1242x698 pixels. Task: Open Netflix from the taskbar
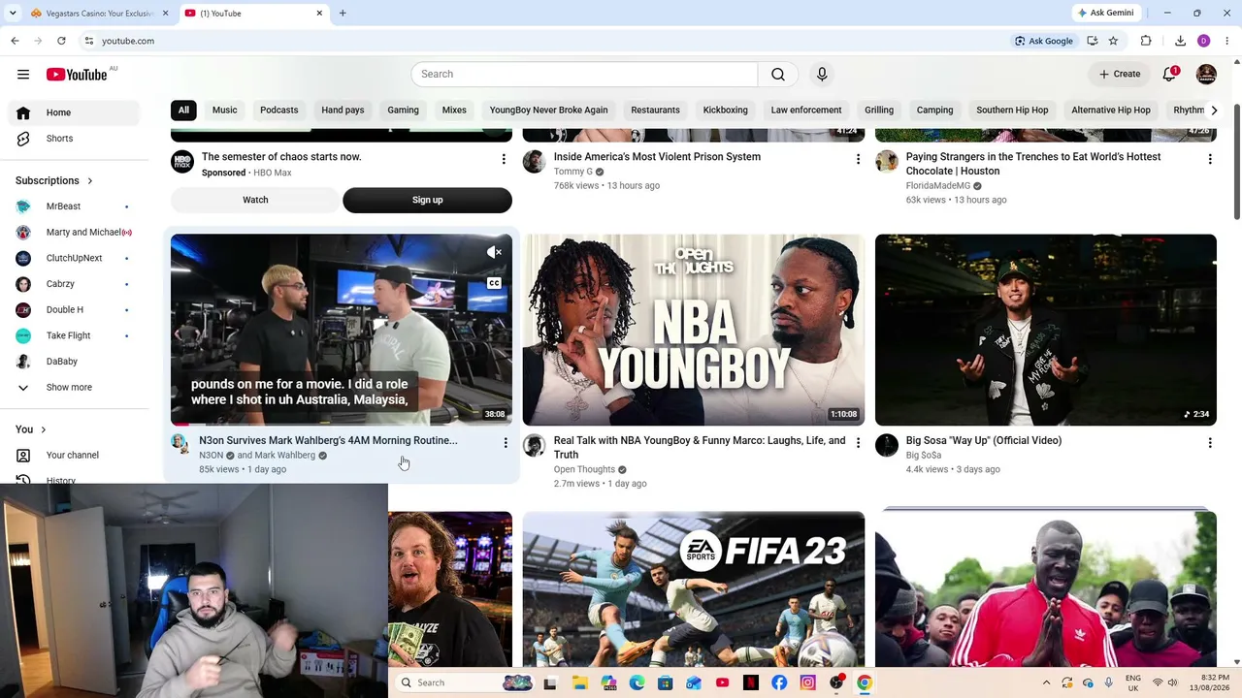click(x=751, y=682)
